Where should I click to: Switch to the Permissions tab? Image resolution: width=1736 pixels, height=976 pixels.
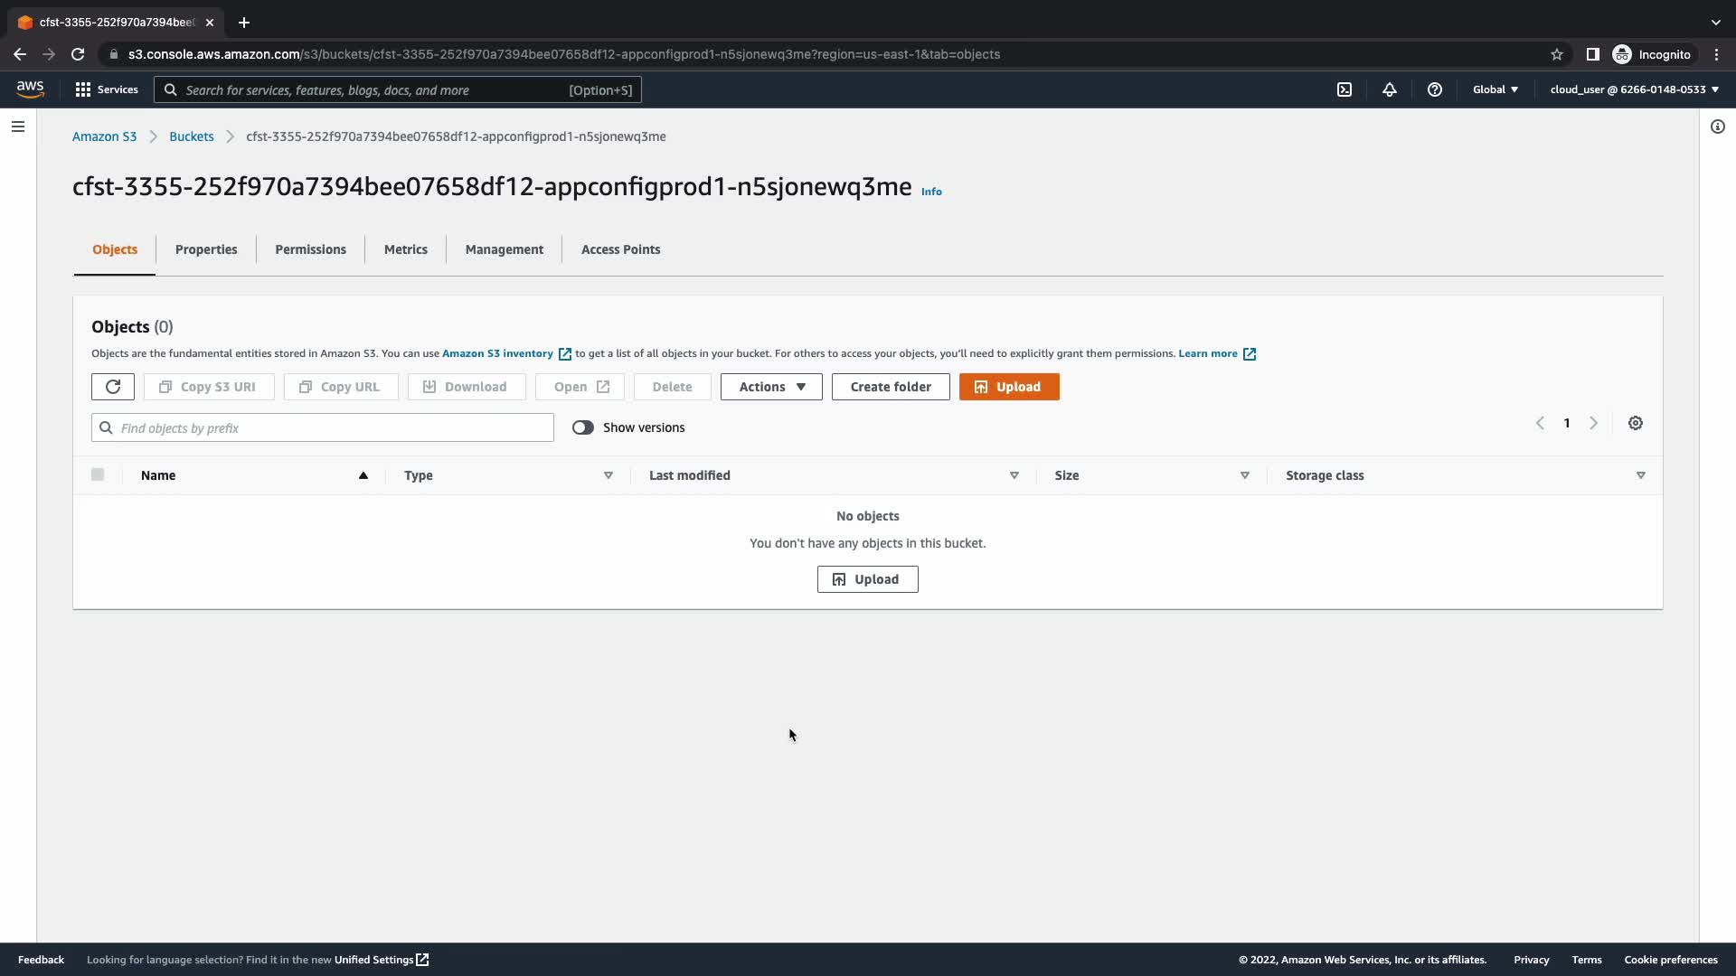click(310, 249)
